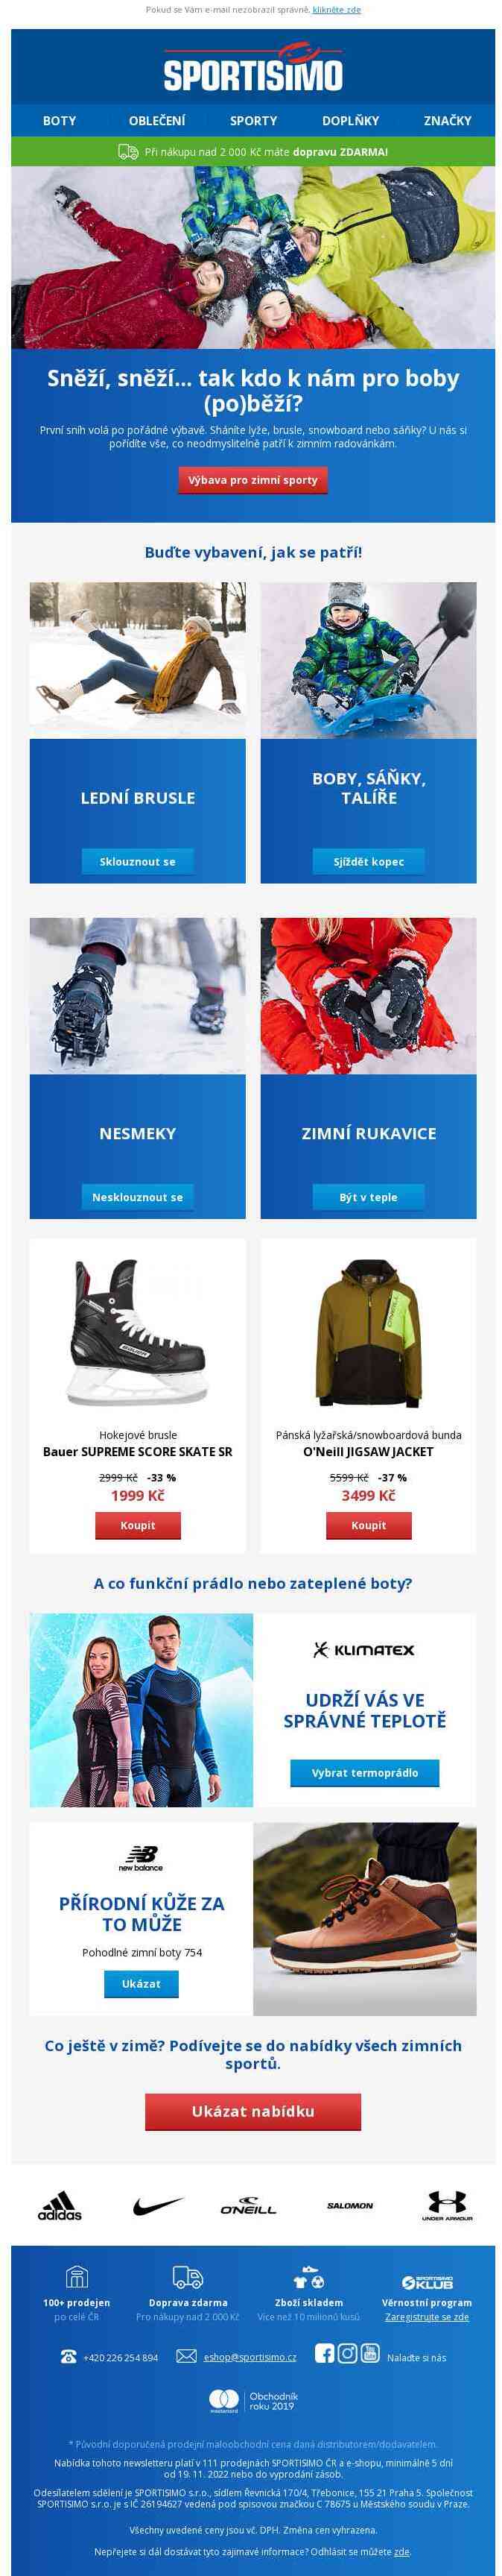Open the BOTY menu item
The image size is (502, 2576).
pos(60,120)
